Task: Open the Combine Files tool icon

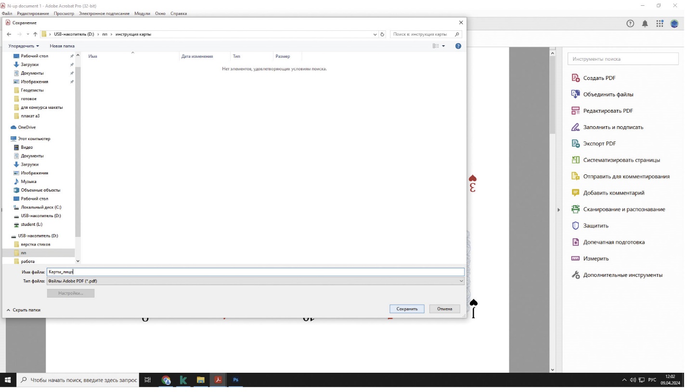Action: coord(575,94)
